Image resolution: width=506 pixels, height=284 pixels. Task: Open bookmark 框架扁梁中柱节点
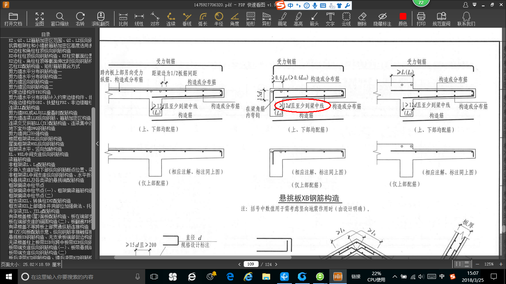click(x=27, y=185)
